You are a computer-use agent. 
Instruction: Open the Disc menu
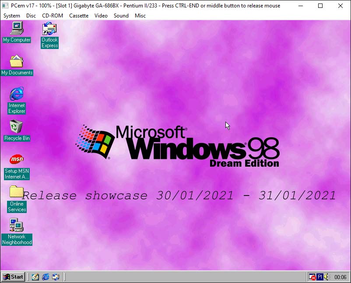pyautogui.click(x=31, y=16)
